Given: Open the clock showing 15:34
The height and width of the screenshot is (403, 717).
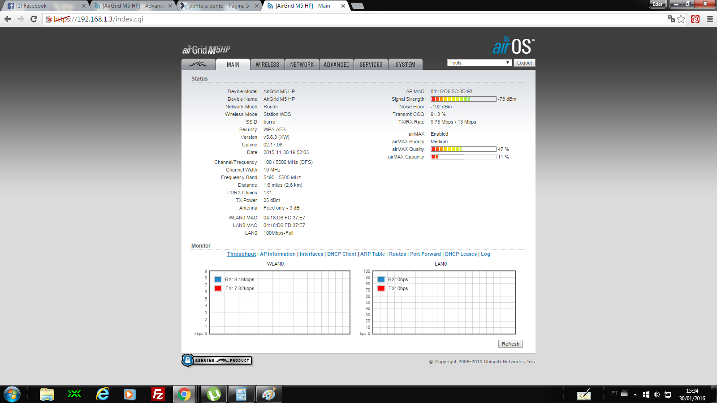Looking at the screenshot, I should click(692, 394).
